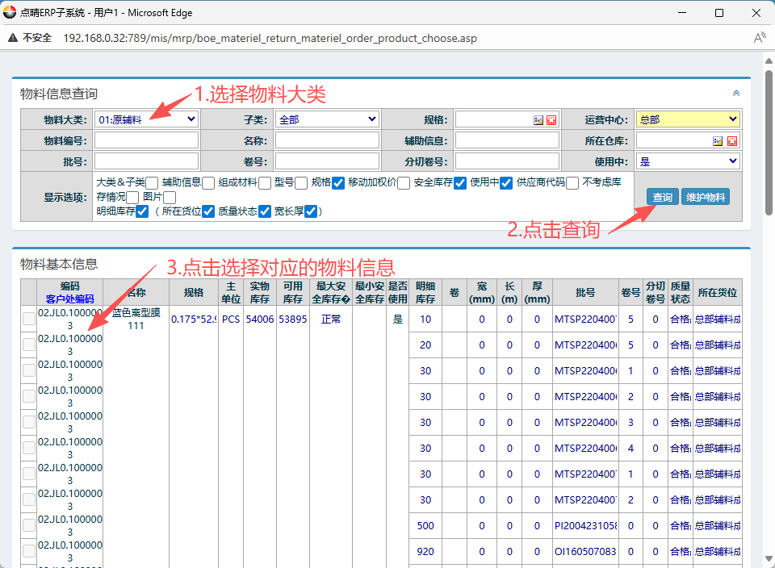Expand the 子类 dropdown
This screenshot has height=568, width=775.
pos(327,119)
